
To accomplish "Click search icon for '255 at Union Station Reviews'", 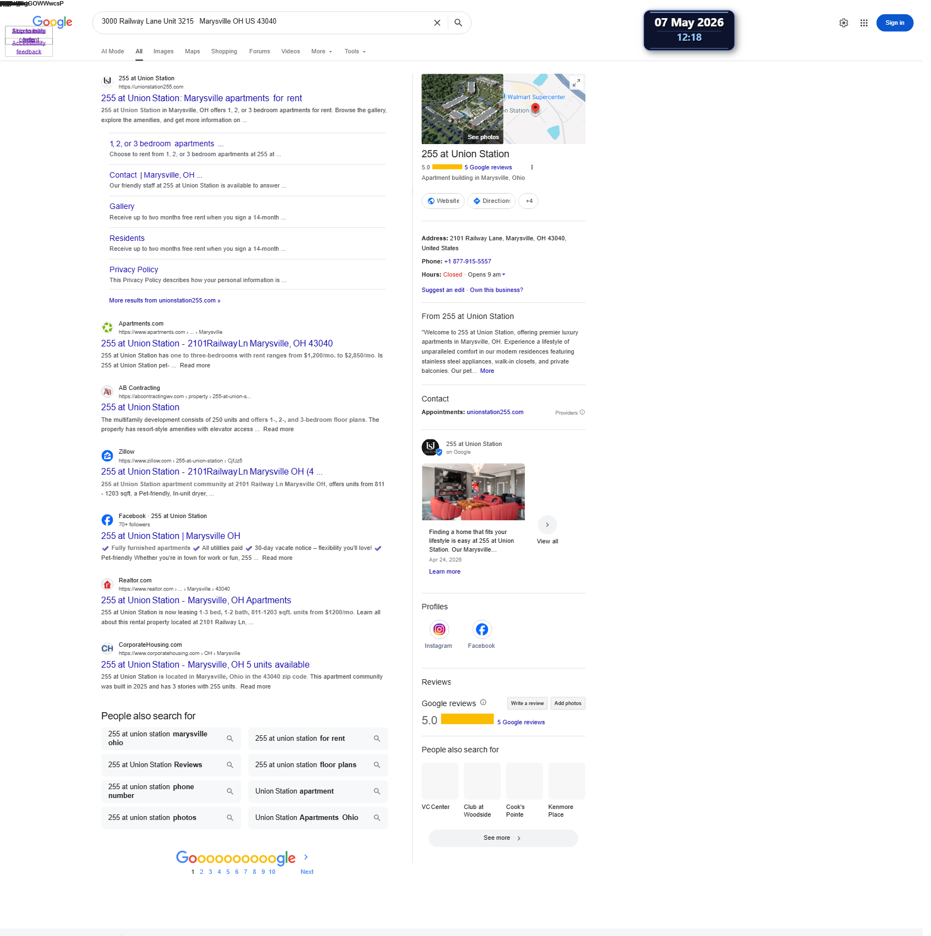I will pyautogui.click(x=230, y=765).
